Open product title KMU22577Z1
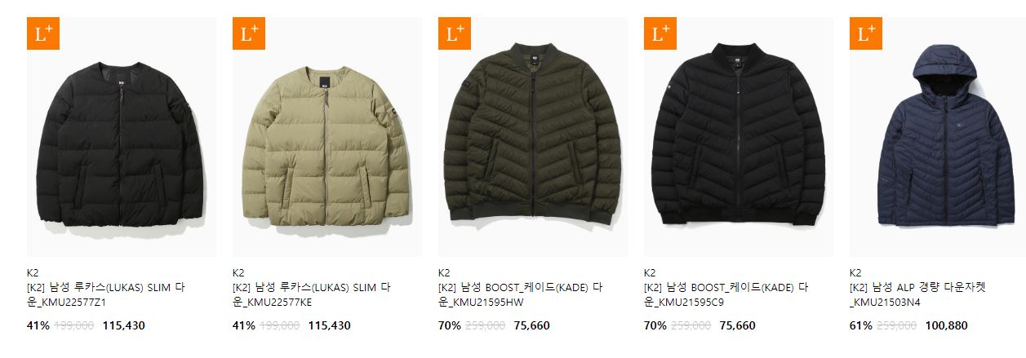The image size is (1026, 358). pos(107,295)
